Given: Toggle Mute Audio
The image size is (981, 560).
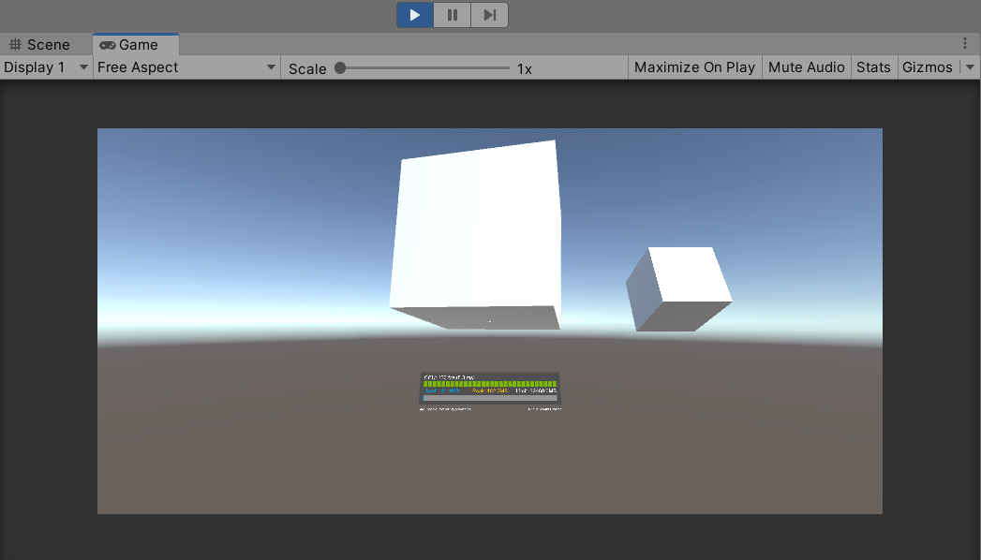Looking at the screenshot, I should (806, 67).
